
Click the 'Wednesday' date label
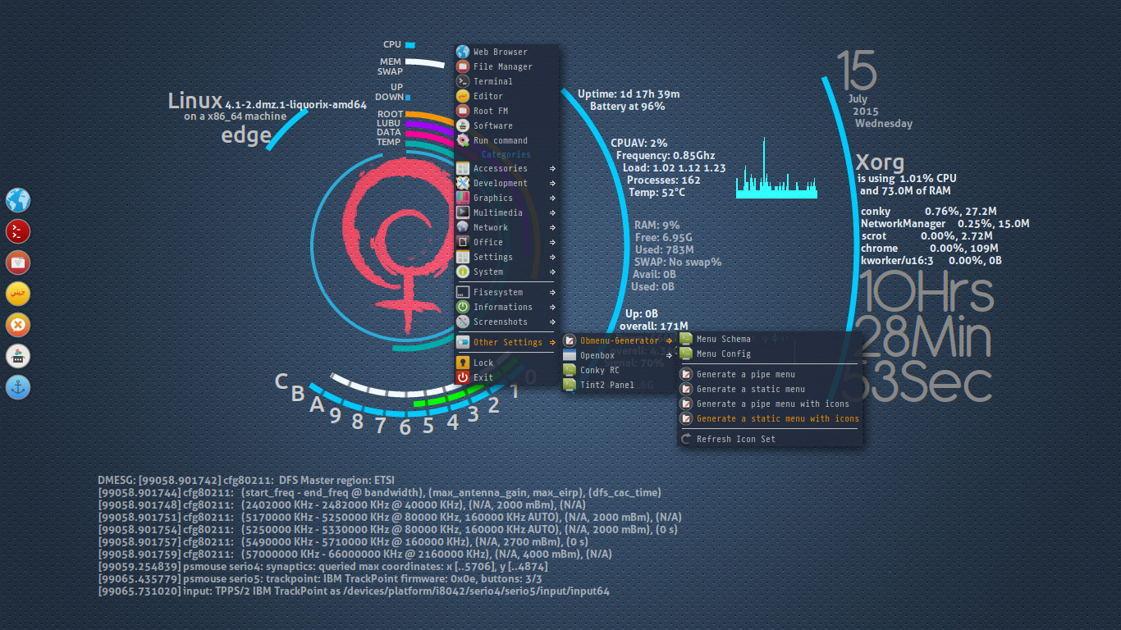point(884,124)
